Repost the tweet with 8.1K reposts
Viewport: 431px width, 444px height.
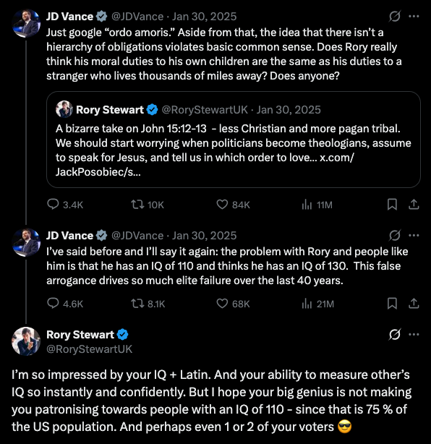point(148,304)
